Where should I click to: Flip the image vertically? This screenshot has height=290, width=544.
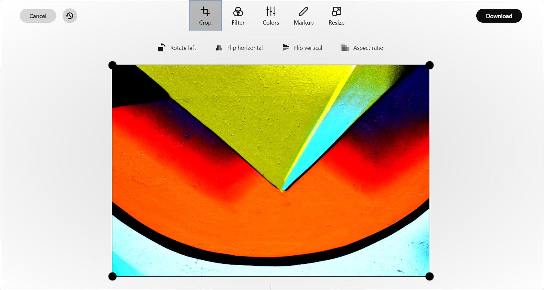[302, 48]
